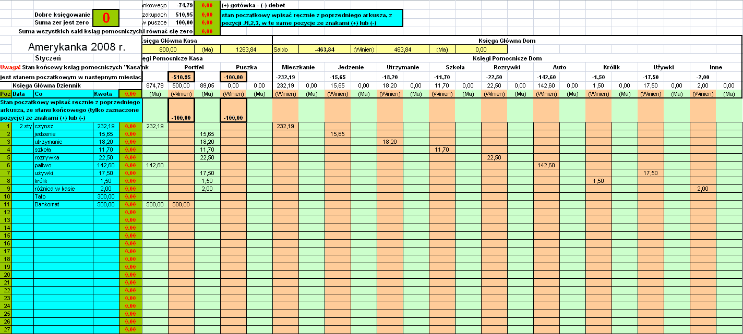Select the -232,19 balance under Mieszkanie
This screenshot has height=334, width=743.
[285, 77]
